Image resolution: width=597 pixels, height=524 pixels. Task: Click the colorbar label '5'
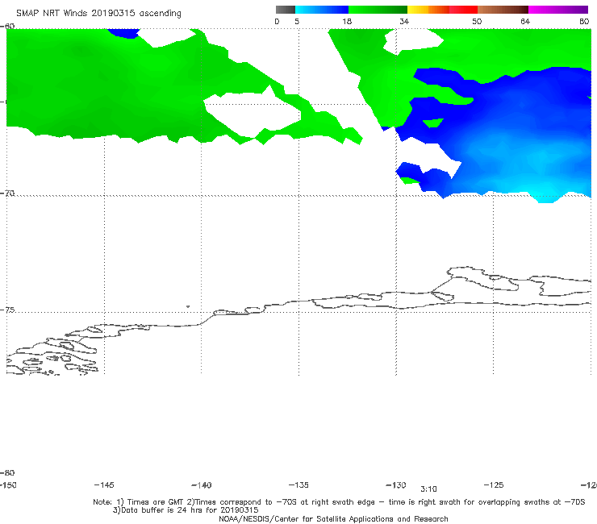297,21
